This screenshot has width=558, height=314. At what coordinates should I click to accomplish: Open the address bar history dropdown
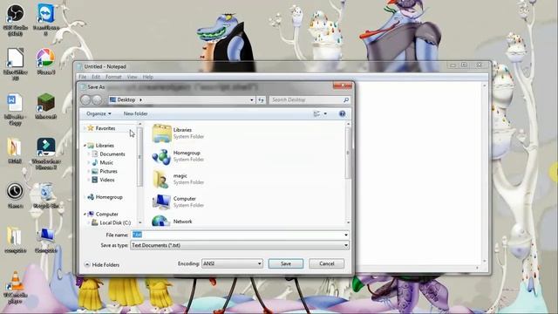pos(252,100)
